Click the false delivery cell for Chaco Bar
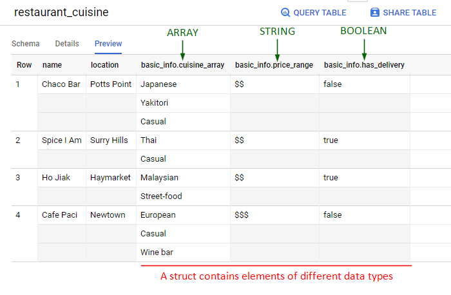 pos(365,84)
